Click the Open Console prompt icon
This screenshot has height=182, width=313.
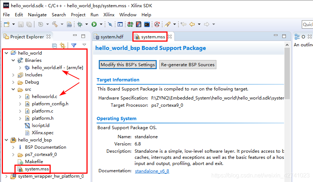(120, 24)
